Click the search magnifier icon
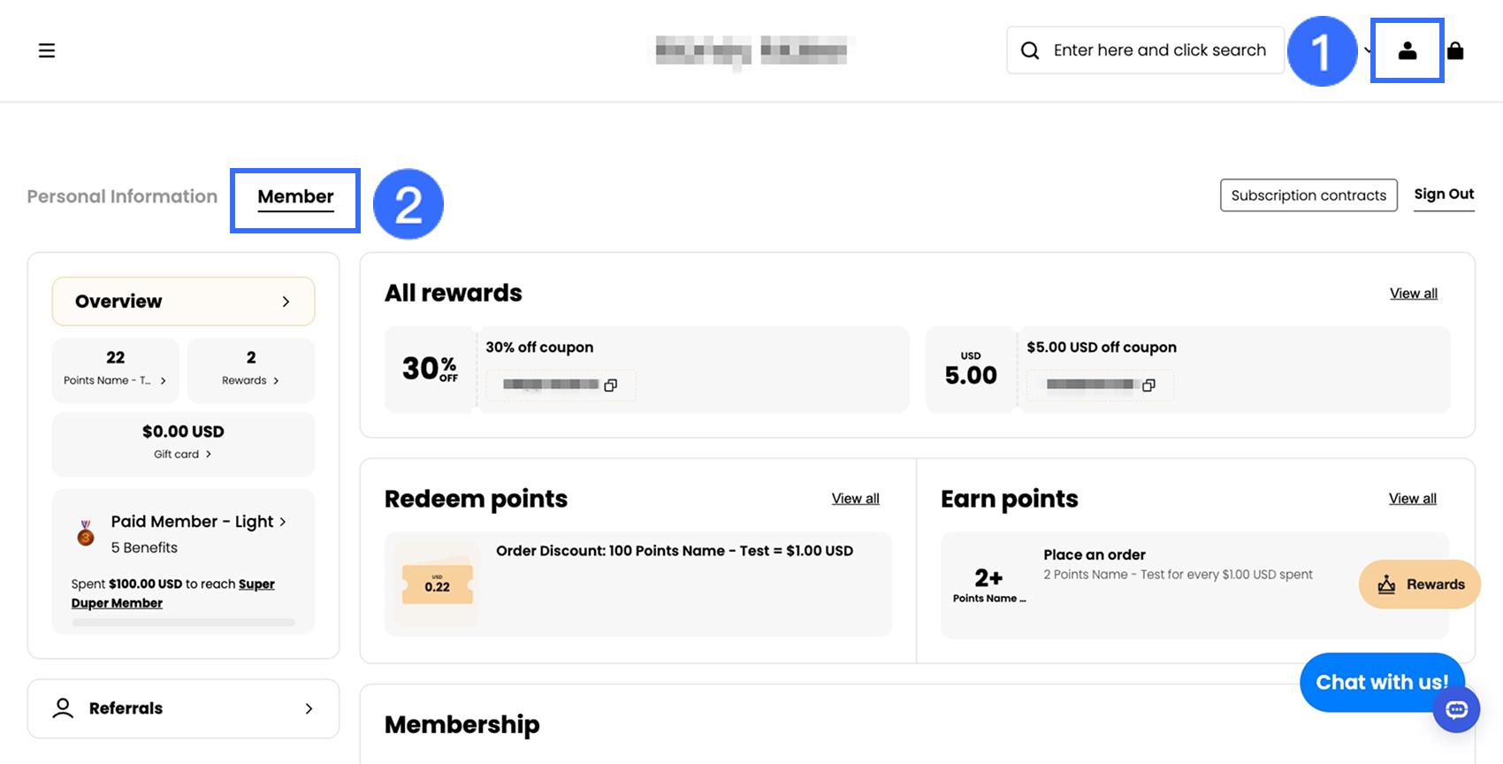 [x=1030, y=50]
